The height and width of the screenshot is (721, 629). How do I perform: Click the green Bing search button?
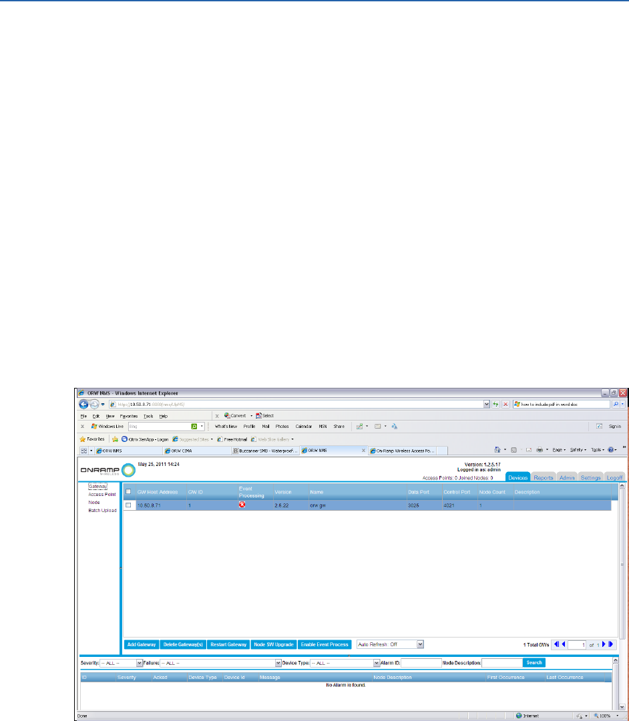tap(194, 426)
